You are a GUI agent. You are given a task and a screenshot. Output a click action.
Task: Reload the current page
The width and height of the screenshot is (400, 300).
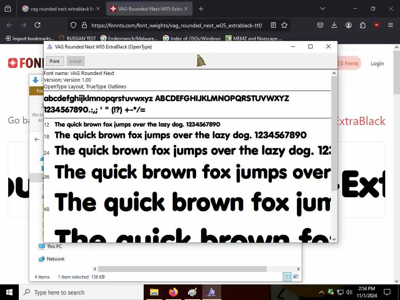coord(37,25)
